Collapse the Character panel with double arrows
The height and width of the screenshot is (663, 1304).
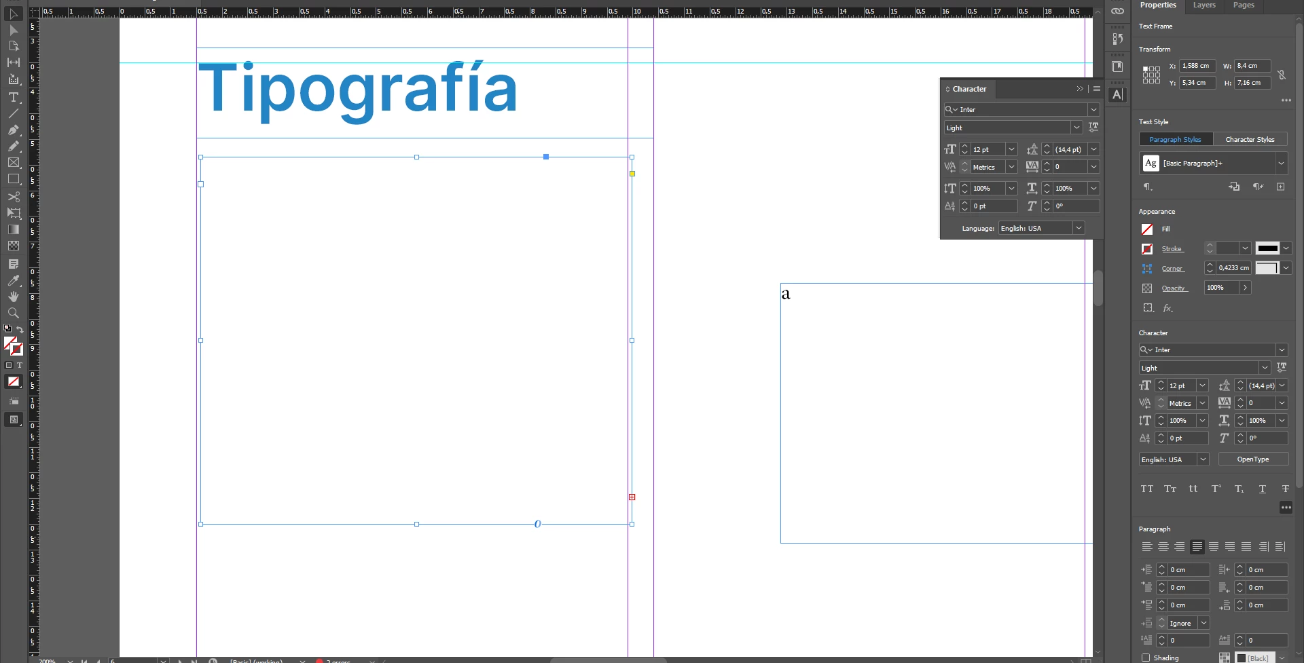1080,89
